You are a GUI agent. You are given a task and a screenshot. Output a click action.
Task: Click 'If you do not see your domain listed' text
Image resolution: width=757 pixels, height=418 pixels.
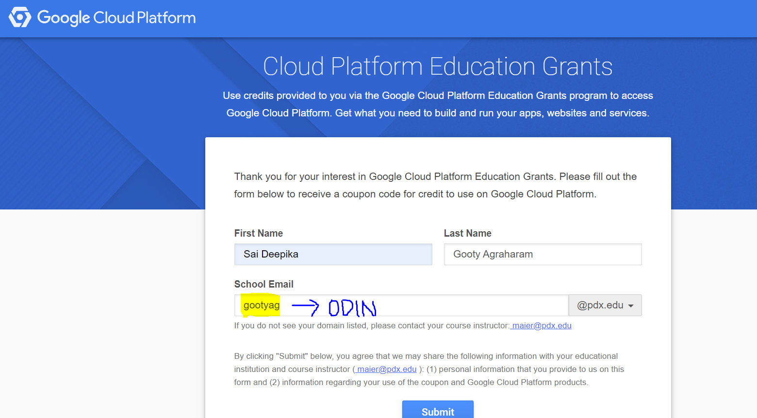tap(372, 326)
